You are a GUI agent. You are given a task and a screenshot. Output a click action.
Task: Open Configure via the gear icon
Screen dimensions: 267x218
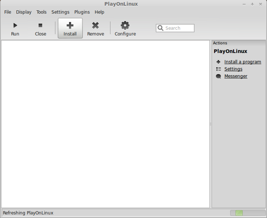pyautogui.click(x=125, y=26)
